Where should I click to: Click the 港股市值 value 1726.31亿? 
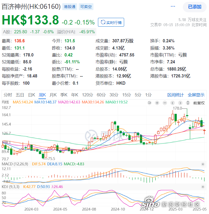181,76
